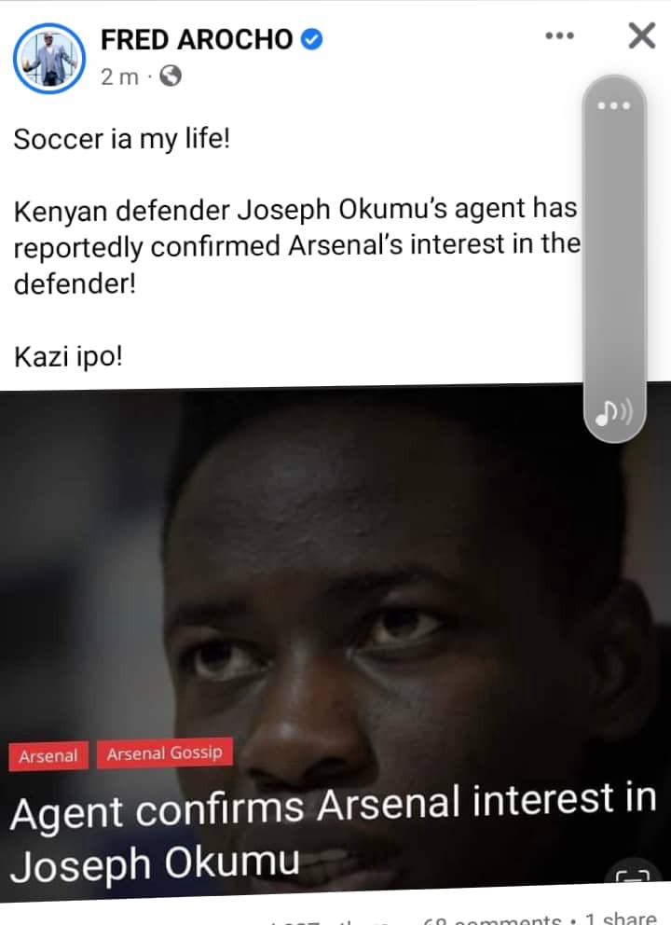Select the Arsenal Gossip category tag
The image size is (671, 925).
coord(165,752)
